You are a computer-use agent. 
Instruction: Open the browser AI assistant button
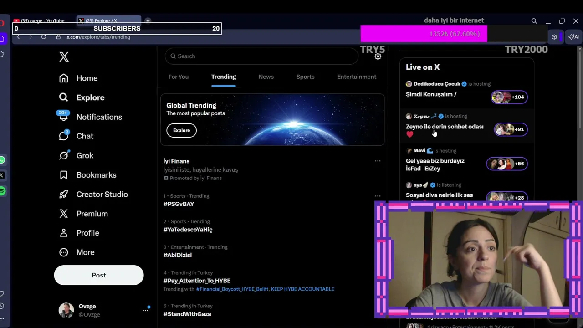[x=574, y=37]
